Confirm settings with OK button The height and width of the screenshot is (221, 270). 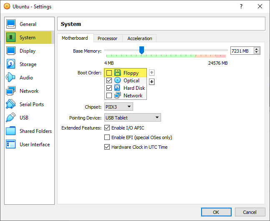pyautogui.click(x=216, y=212)
